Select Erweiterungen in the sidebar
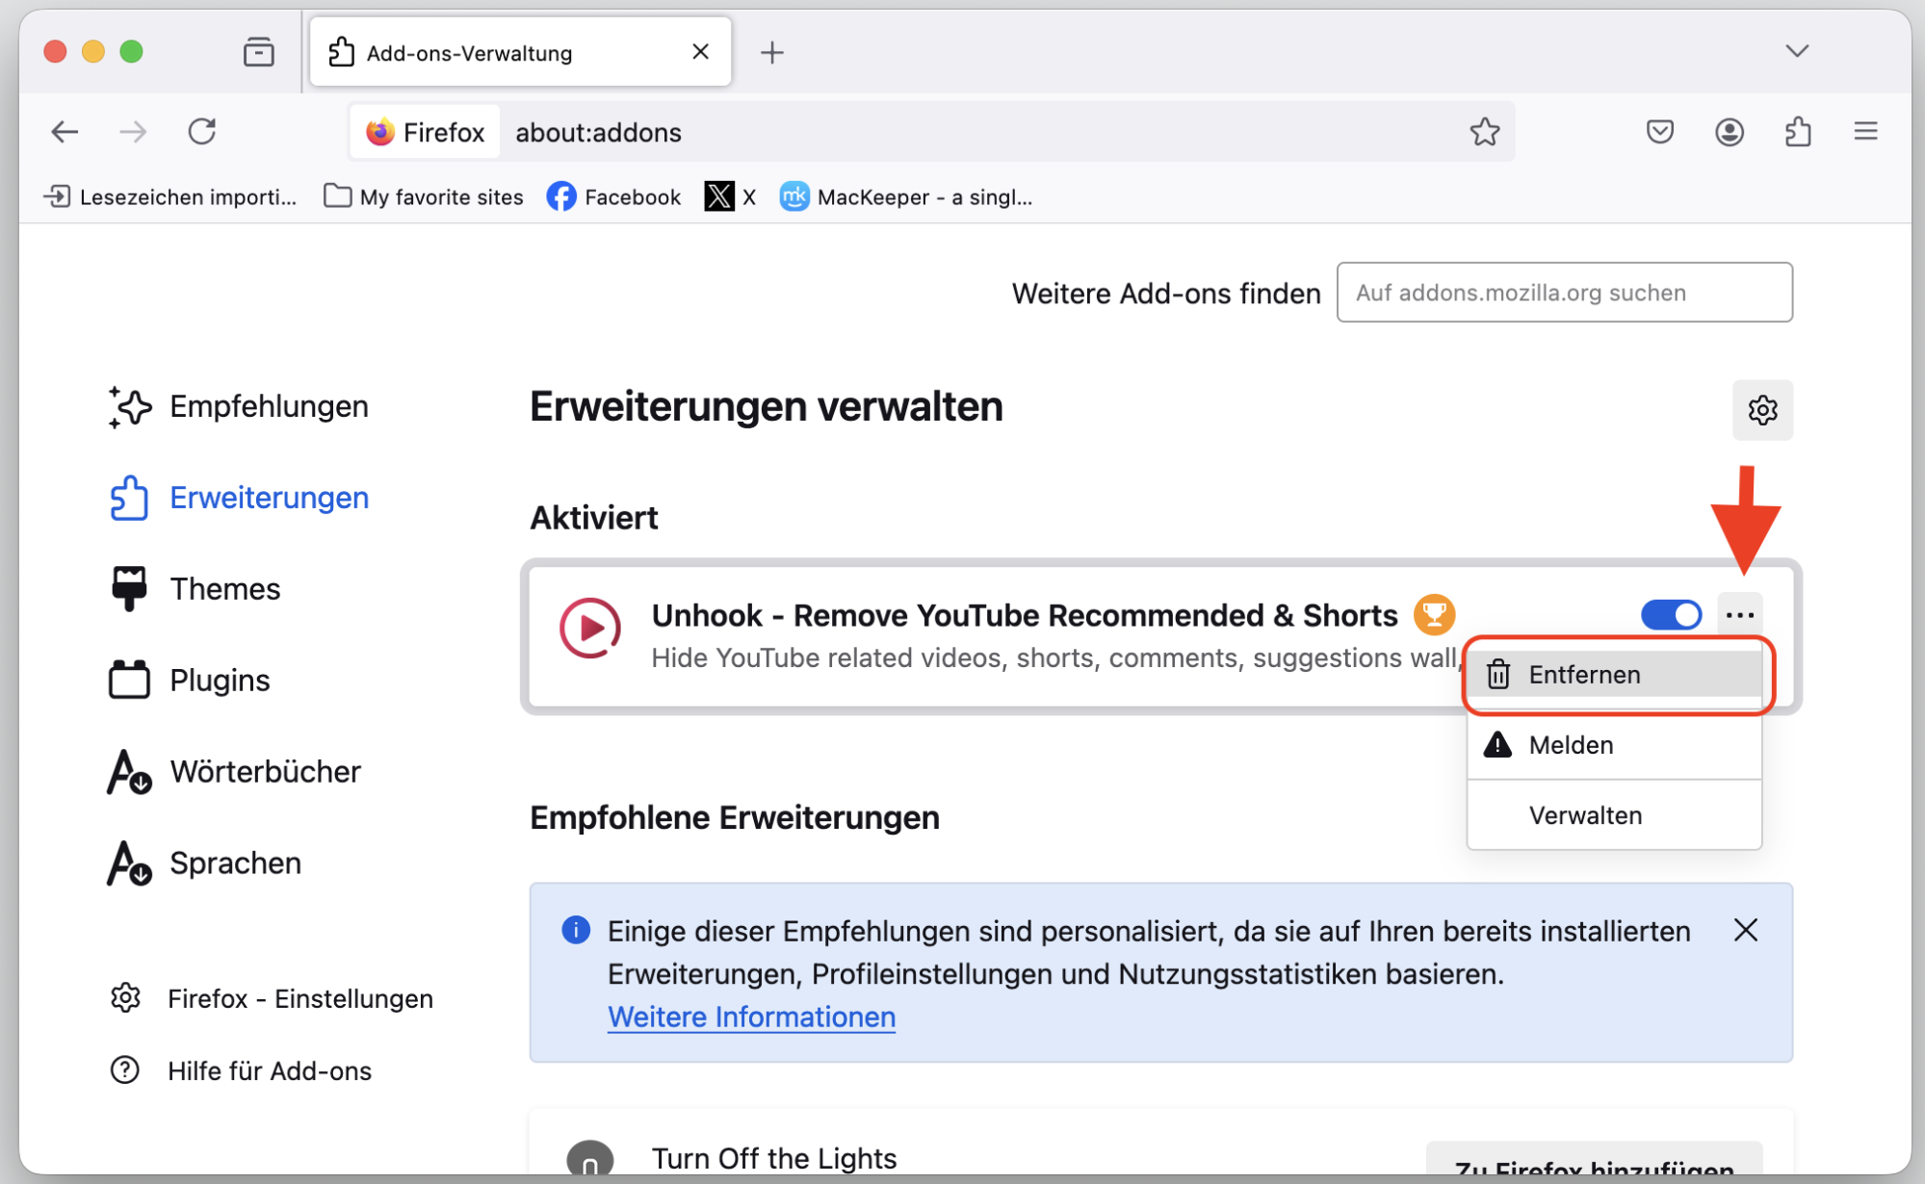 pos(238,498)
